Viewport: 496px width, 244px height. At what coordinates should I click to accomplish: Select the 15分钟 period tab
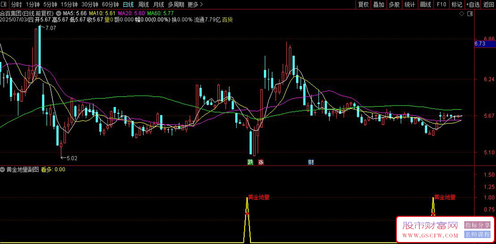pyautogui.click(x=69, y=4)
